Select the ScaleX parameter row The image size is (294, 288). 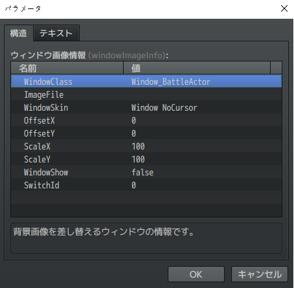(146, 146)
